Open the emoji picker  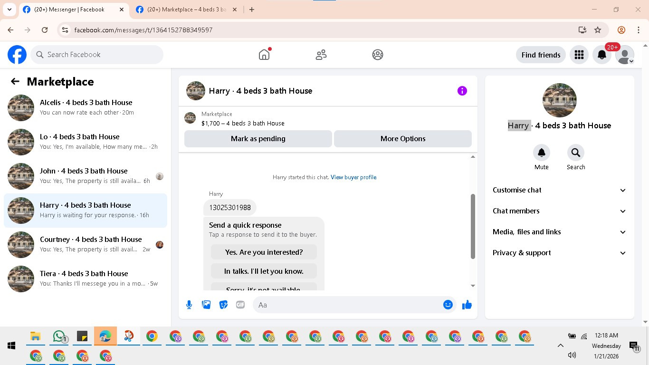448,305
